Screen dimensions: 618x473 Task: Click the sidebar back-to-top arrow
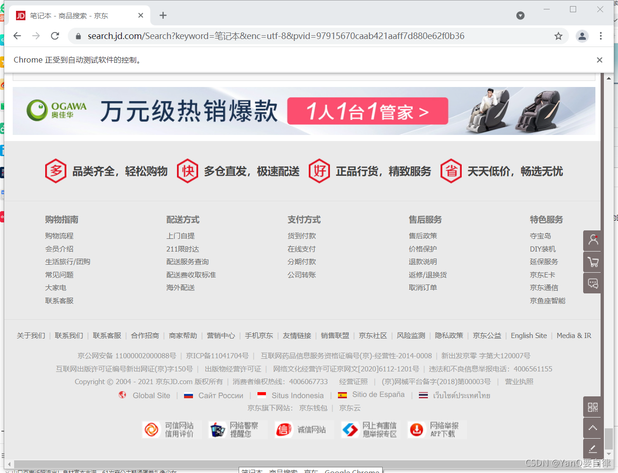pos(593,428)
